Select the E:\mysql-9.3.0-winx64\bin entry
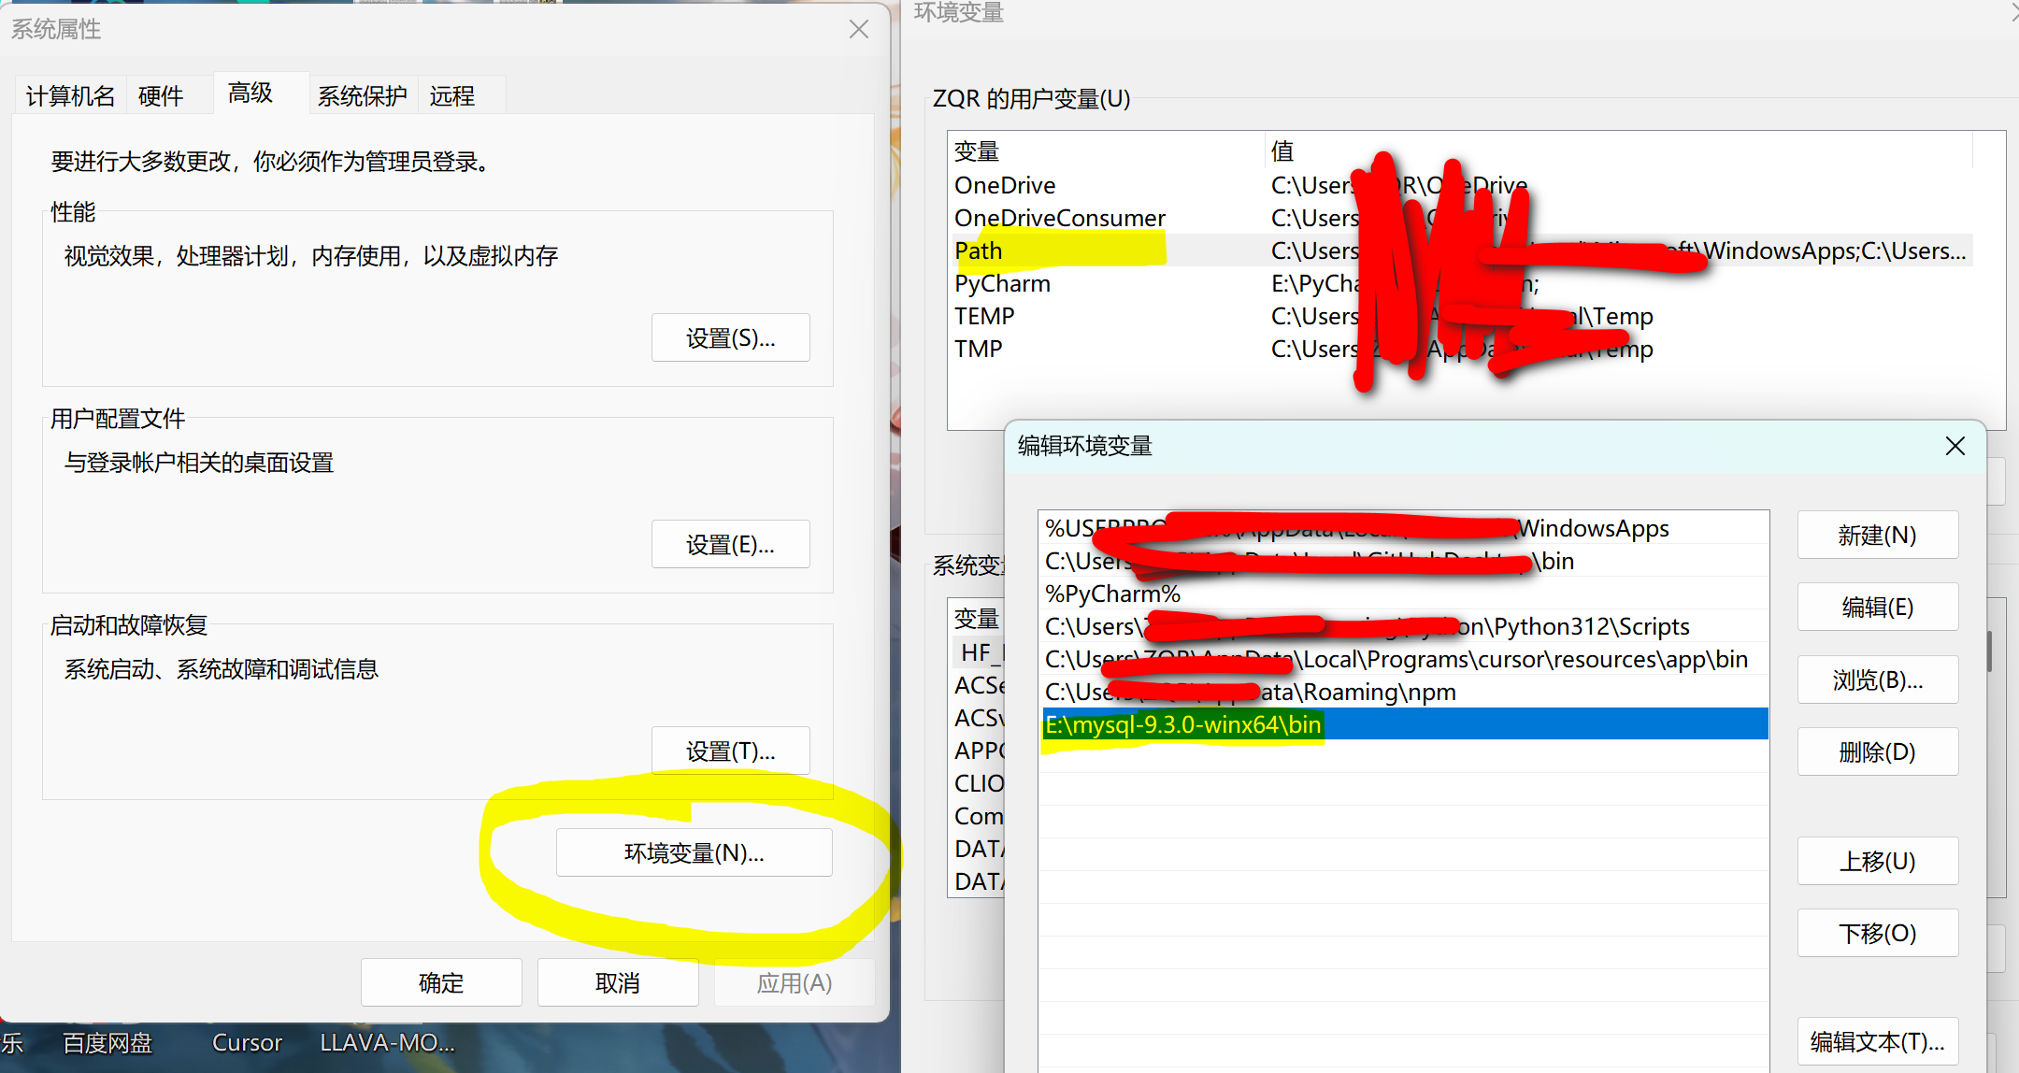 (x=1183, y=724)
